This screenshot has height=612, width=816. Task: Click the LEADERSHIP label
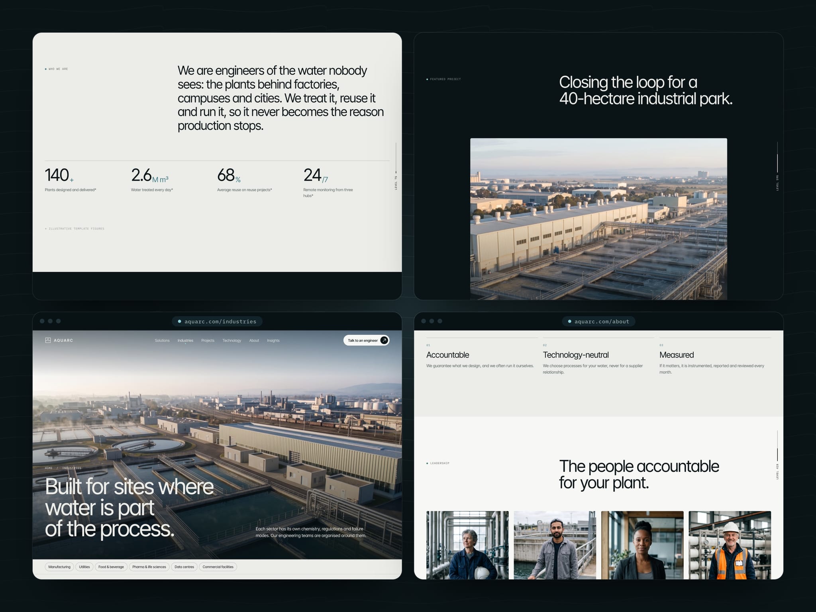tap(438, 463)
